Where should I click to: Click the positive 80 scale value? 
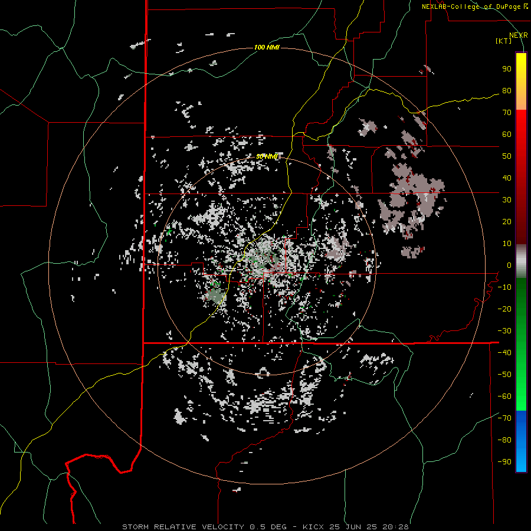point(507,90)
